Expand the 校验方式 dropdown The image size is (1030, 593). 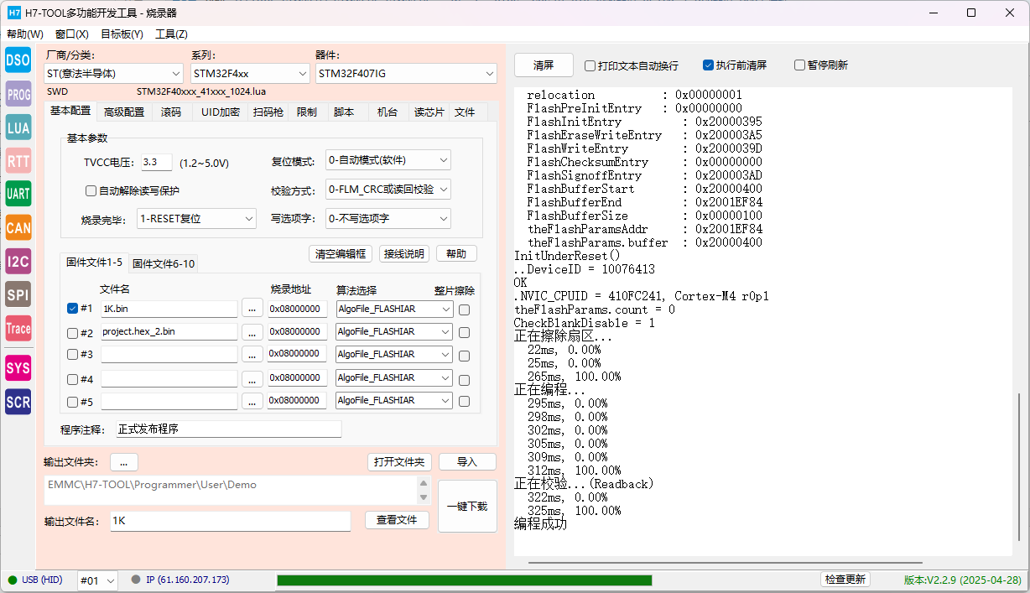click(388, 190)
